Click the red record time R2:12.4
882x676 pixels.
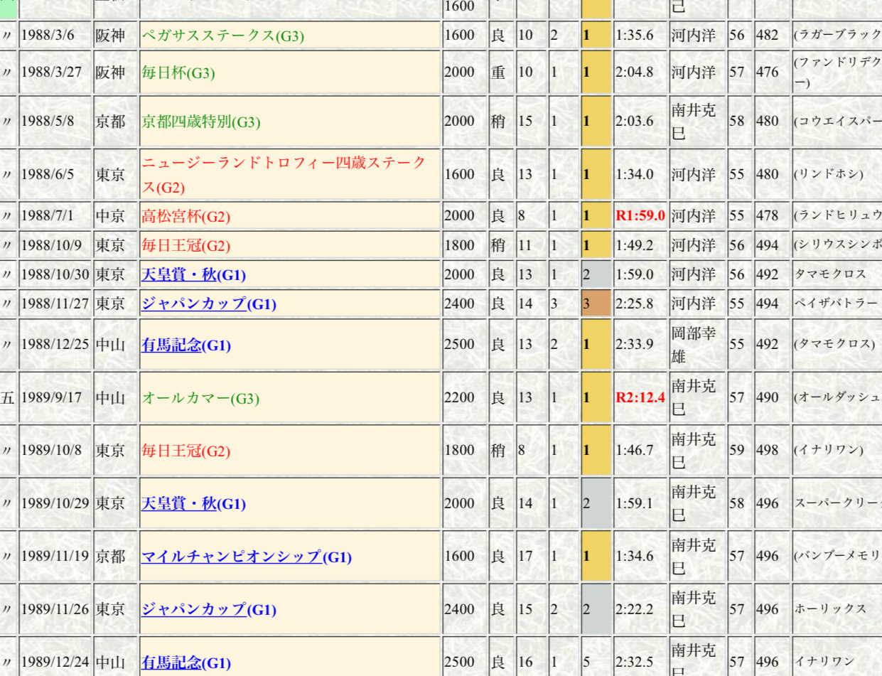pos(640,397)
